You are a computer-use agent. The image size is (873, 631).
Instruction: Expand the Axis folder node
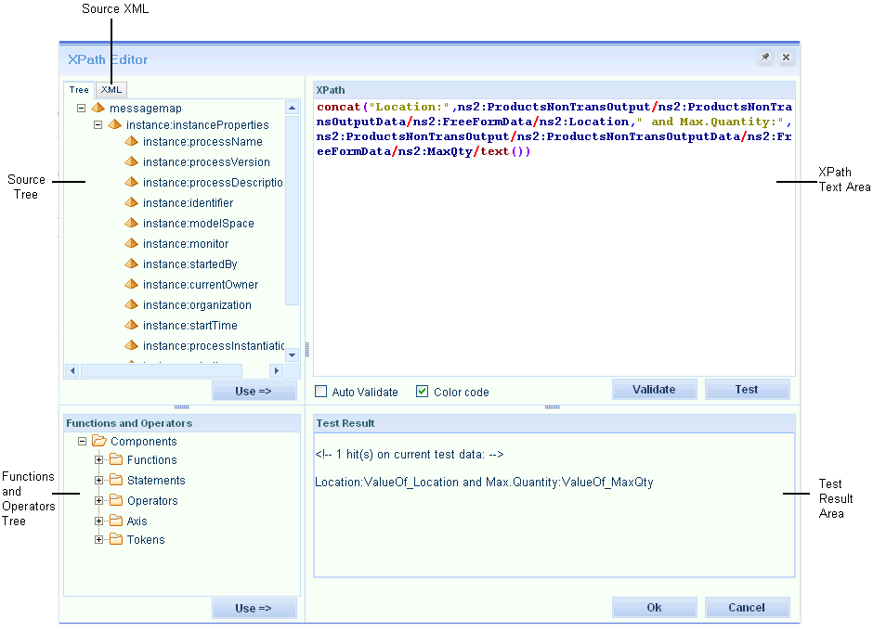tap(99, 522)
